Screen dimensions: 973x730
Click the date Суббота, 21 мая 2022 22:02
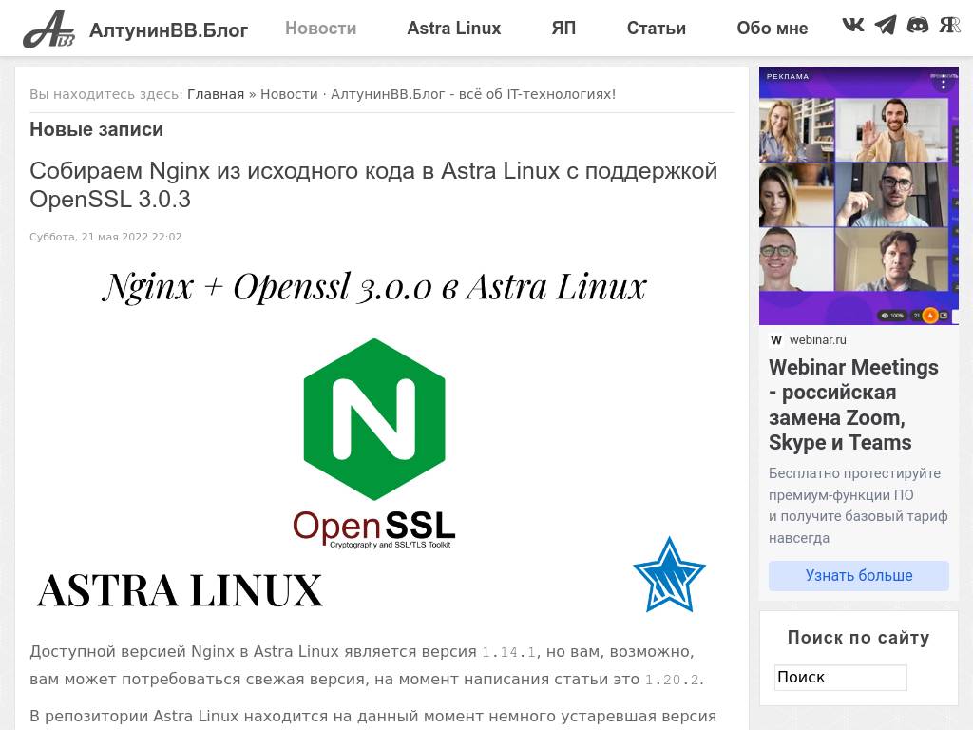click(105, 237)
